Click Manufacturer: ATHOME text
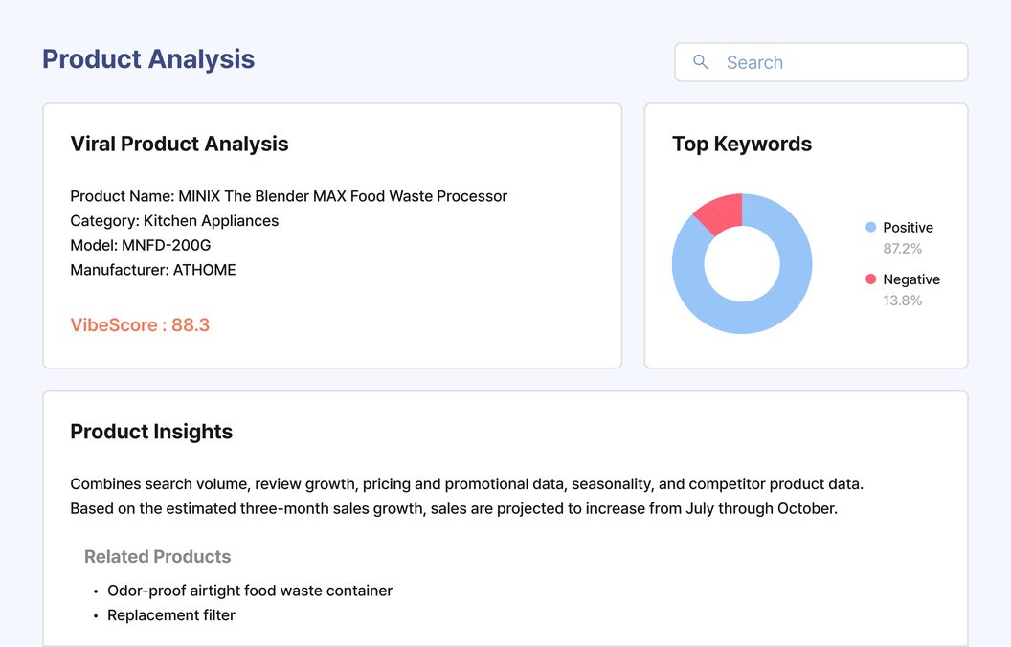The width and height of the screenshot is (1011, 647). point(153,269)
